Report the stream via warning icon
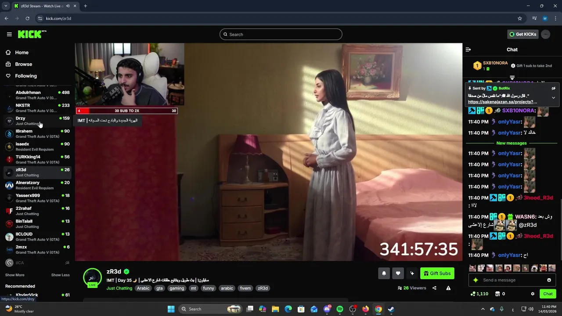The image size is (562, 316). (x=448, y=288)
